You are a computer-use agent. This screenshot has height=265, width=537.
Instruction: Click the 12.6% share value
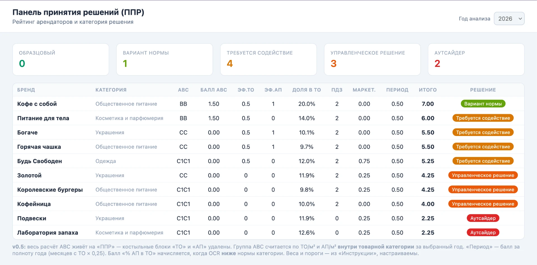tap(307, 233)
